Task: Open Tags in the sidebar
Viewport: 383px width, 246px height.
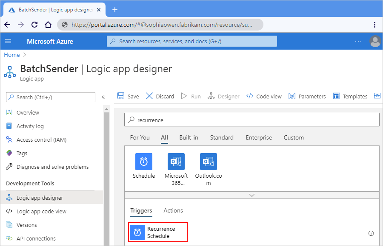Action: 22,154
